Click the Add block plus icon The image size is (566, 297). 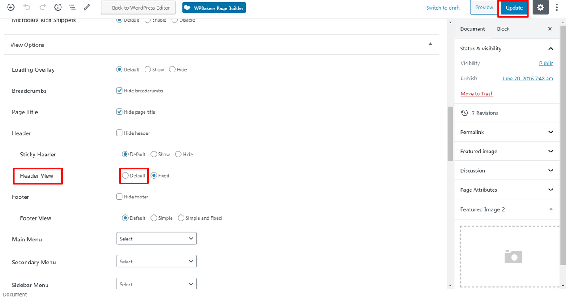click(x=11, y=8)
